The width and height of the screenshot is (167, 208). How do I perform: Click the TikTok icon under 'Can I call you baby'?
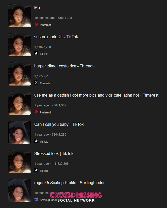(x=36, y=141)
